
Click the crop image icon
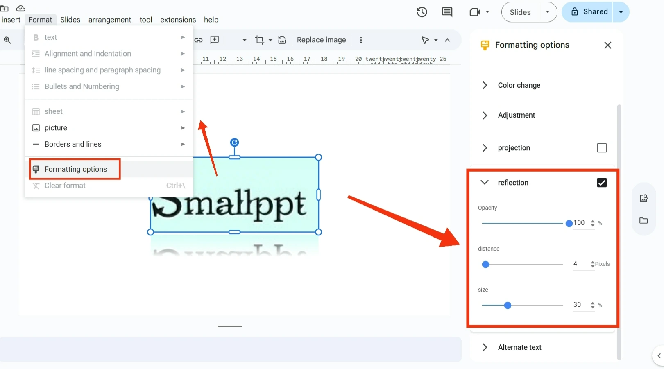(259, 40)
